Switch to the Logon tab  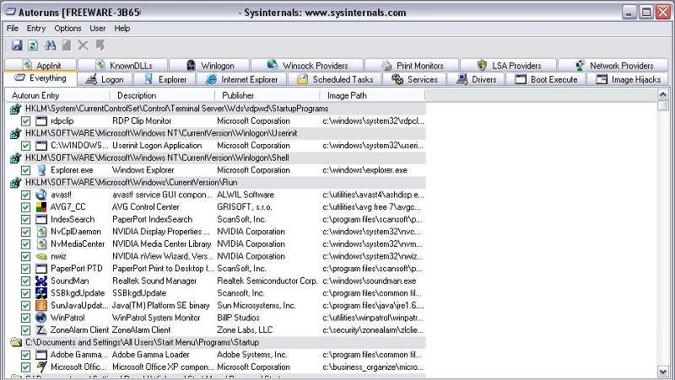click(105, 79)
